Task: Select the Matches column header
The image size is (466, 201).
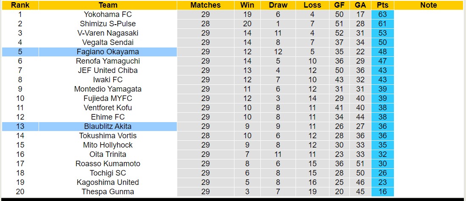Action: (205, 5)
